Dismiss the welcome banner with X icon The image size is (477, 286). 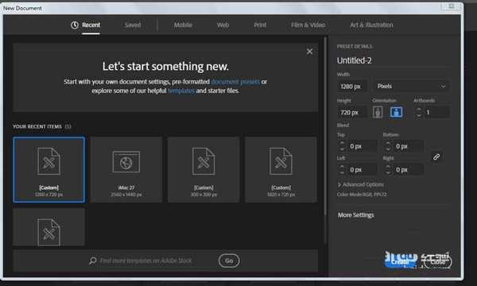[309, 52]
